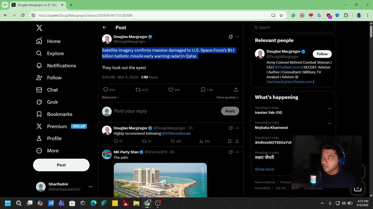Follow Douglas Macgregor
The image size is (373, 209).
pos(322,54)
